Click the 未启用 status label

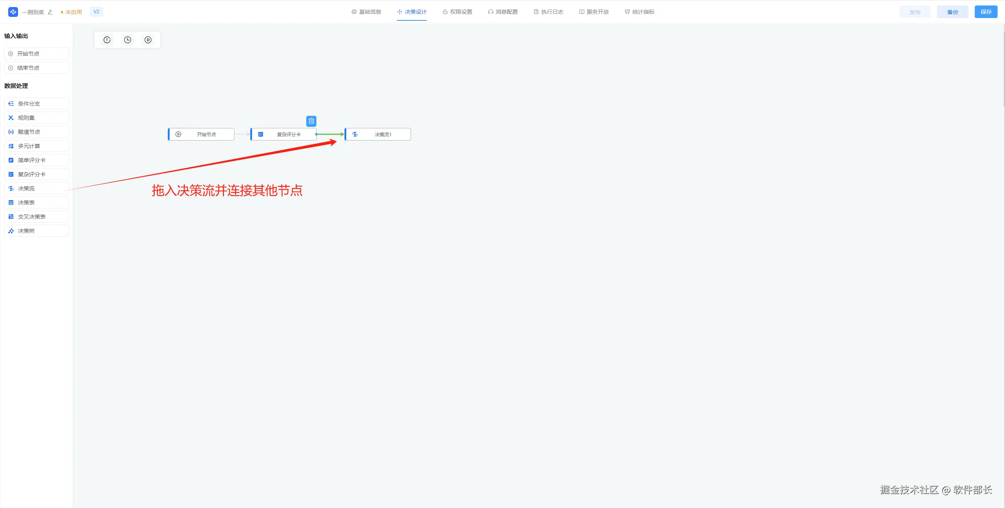pos(73,12)
